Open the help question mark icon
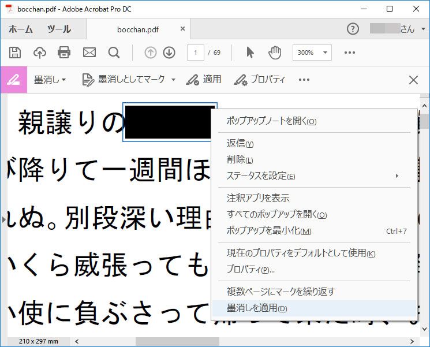The width and height of the screenshot is (430, 347). tap(353, 29)
